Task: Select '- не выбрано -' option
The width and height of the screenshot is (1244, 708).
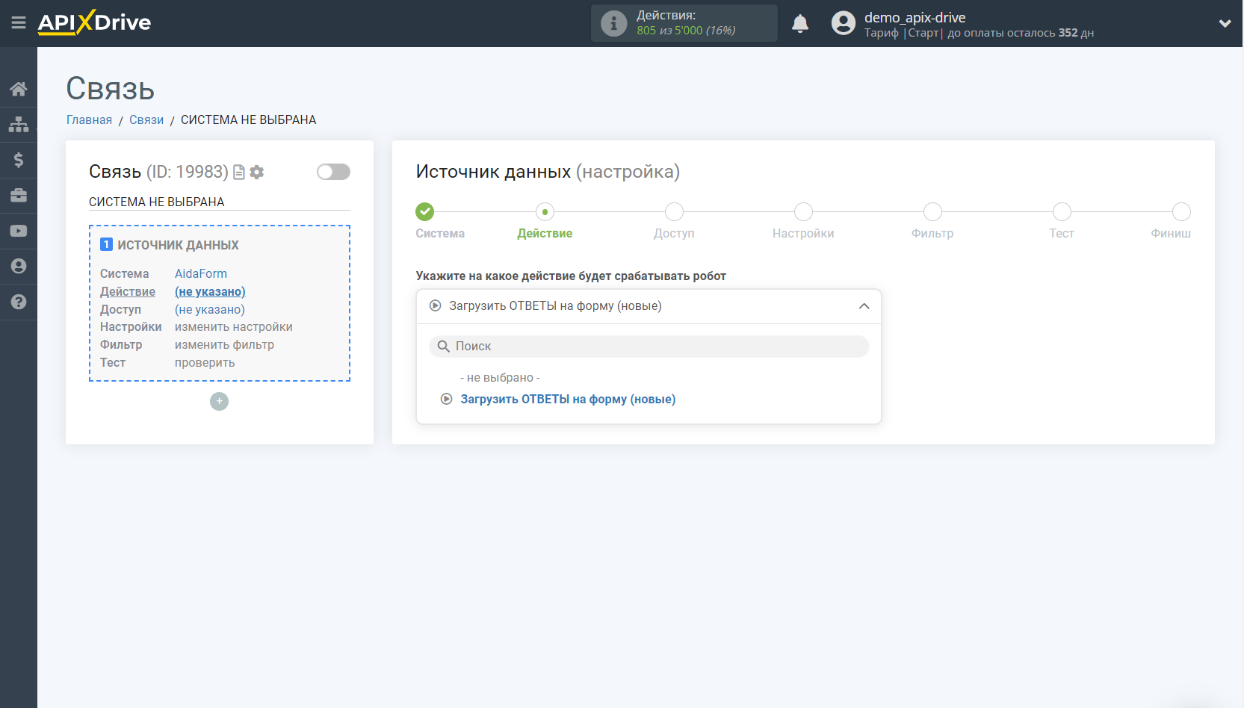Action: (500, 378)
